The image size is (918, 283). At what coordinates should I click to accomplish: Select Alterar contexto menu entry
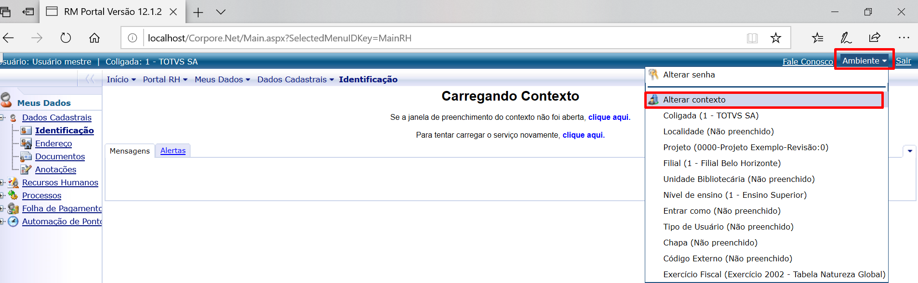click(x=766, y=100)
